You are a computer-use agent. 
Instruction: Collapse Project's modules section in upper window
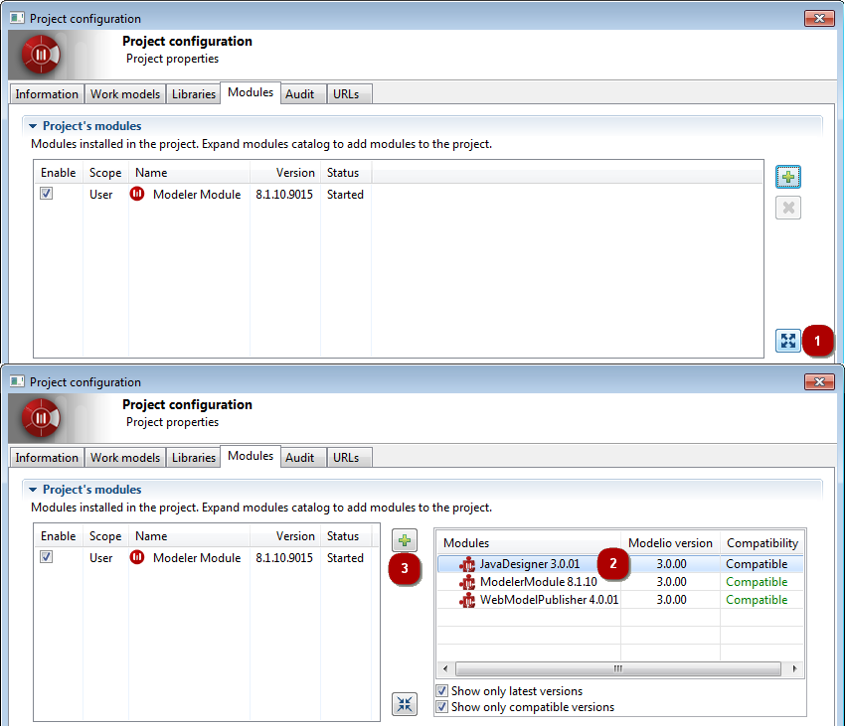(33, 126)
